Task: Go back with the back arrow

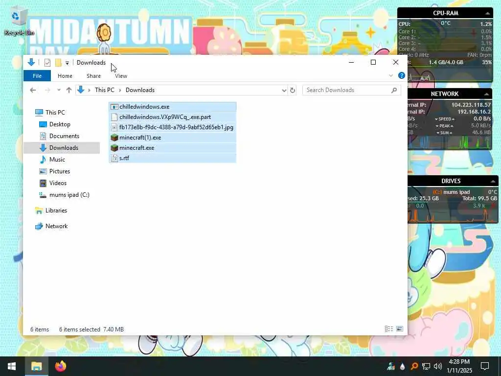Action: click(33, 90)
